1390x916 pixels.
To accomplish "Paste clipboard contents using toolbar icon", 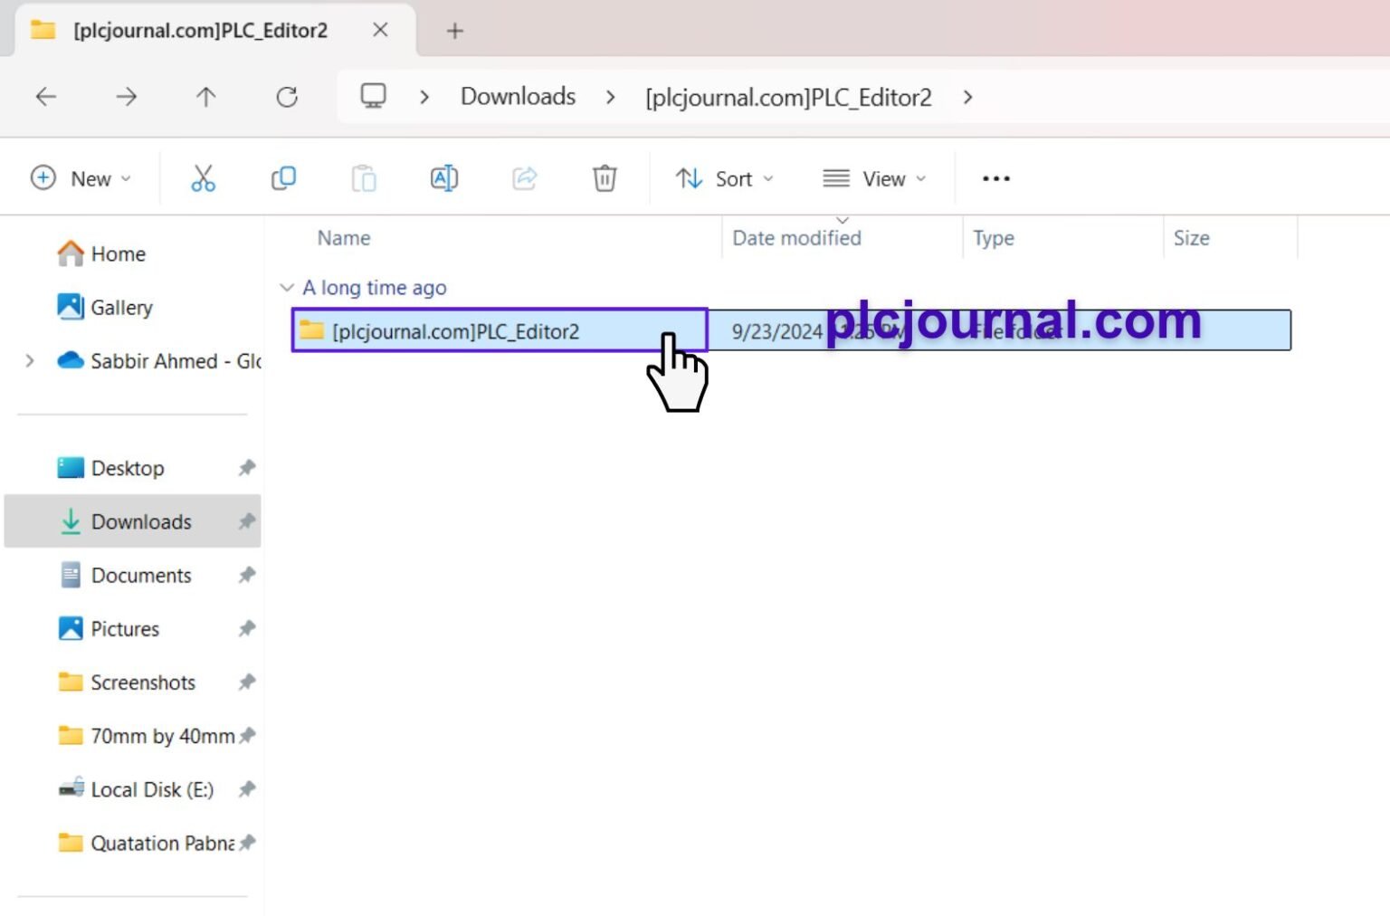I will coord(364,178).
